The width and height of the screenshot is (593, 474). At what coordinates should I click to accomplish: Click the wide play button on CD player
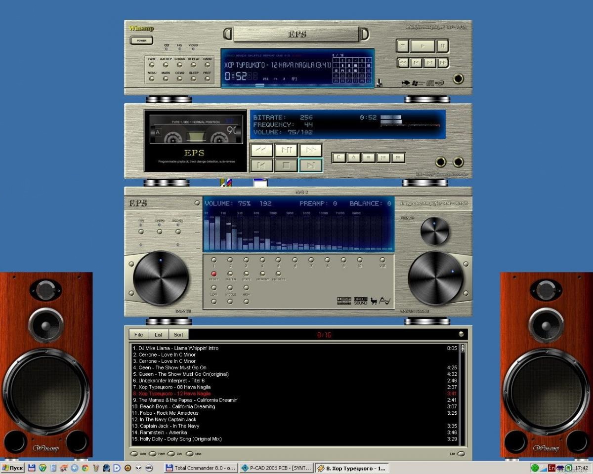[x=423, y=46]
